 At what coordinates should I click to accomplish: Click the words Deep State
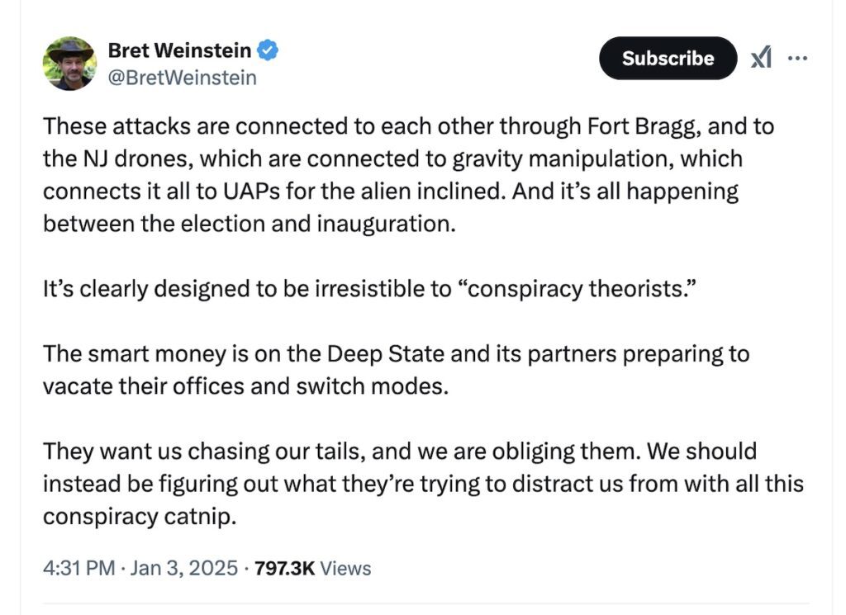pyautogui.click(x=386, y=354)
